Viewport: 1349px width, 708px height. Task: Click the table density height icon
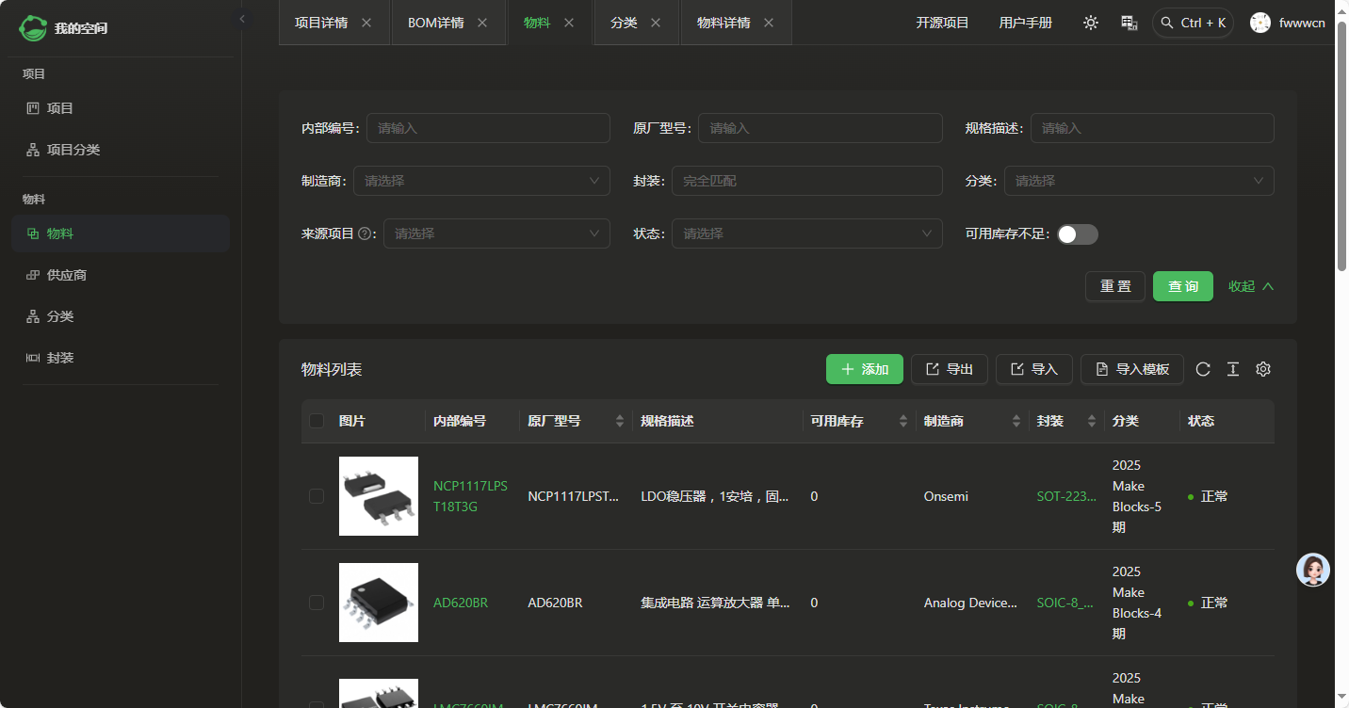[x=1232, y=369]
